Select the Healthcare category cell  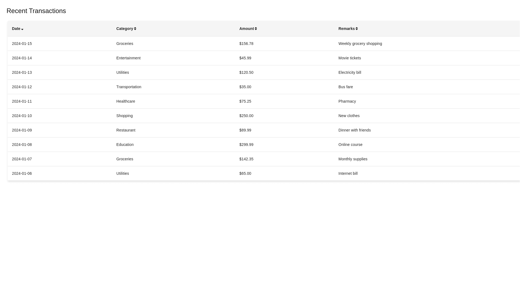(126, 101)
